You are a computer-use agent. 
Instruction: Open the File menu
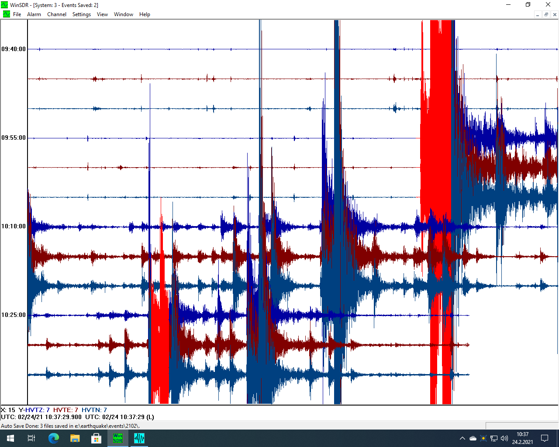tap(17, 14)
